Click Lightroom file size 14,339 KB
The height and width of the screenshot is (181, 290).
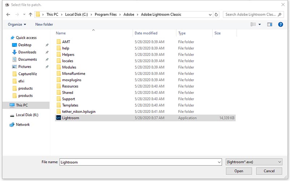click(227, 118)
